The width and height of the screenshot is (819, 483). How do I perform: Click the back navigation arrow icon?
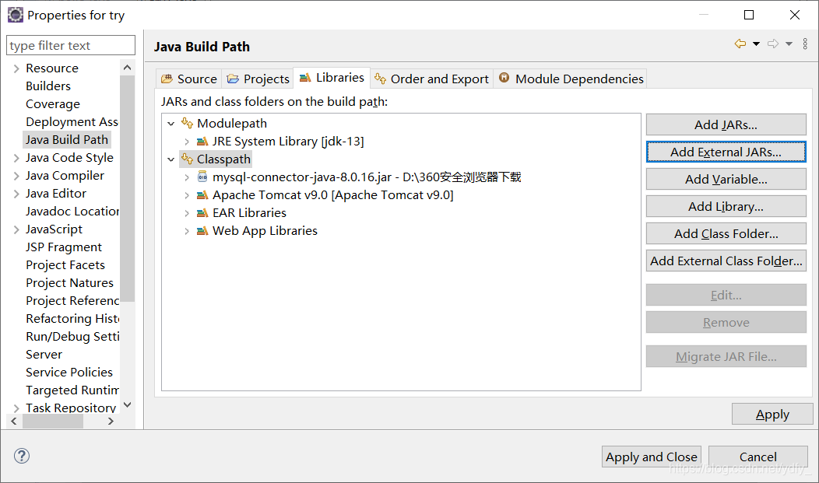tap(740, 44)
